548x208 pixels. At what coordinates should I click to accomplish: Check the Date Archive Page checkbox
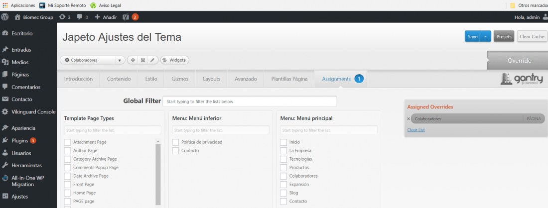click(x=67, y=176)
